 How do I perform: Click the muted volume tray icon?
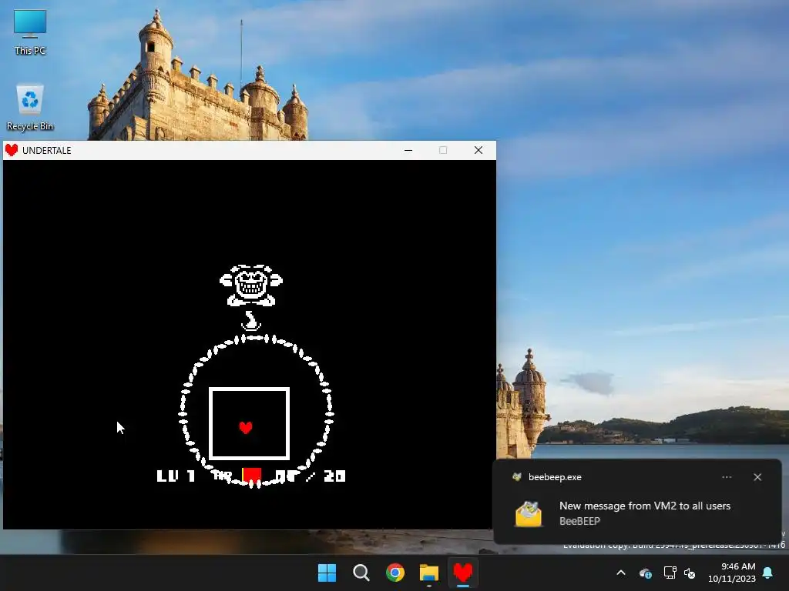690,573
